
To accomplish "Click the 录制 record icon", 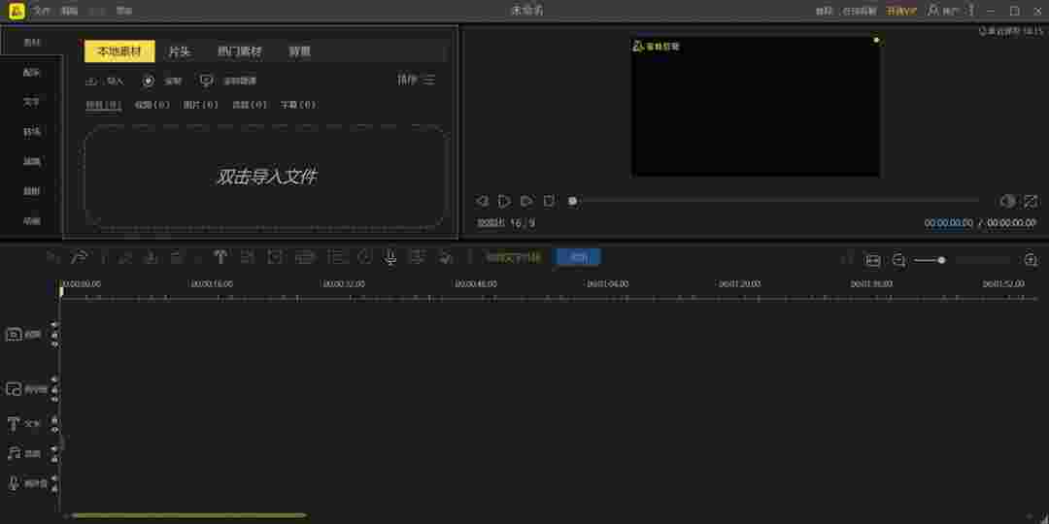I will pos(149,81).
